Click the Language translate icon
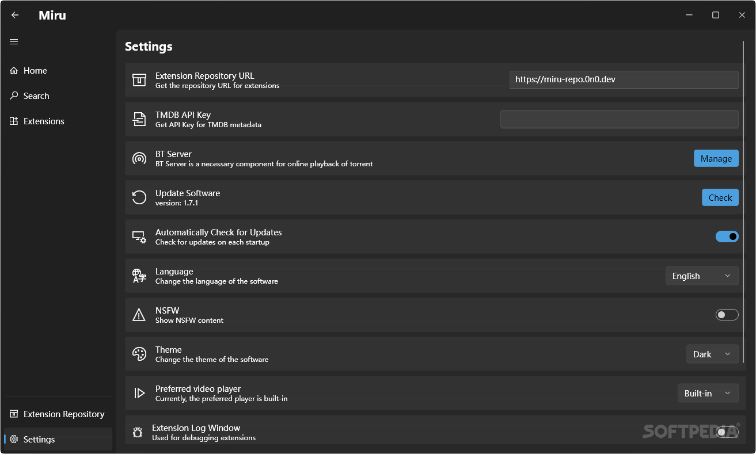Image resolution: width=756 pixels, height=454 pixels. (x=139, y=276)
